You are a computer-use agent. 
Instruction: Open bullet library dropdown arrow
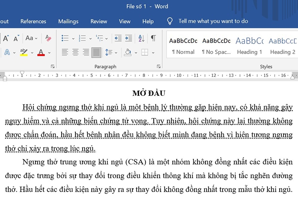click(x=73, y=39)
